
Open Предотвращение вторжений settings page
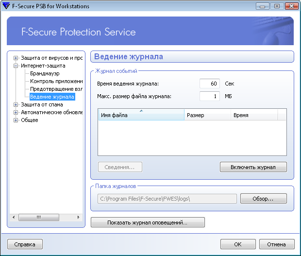point(56,89)
